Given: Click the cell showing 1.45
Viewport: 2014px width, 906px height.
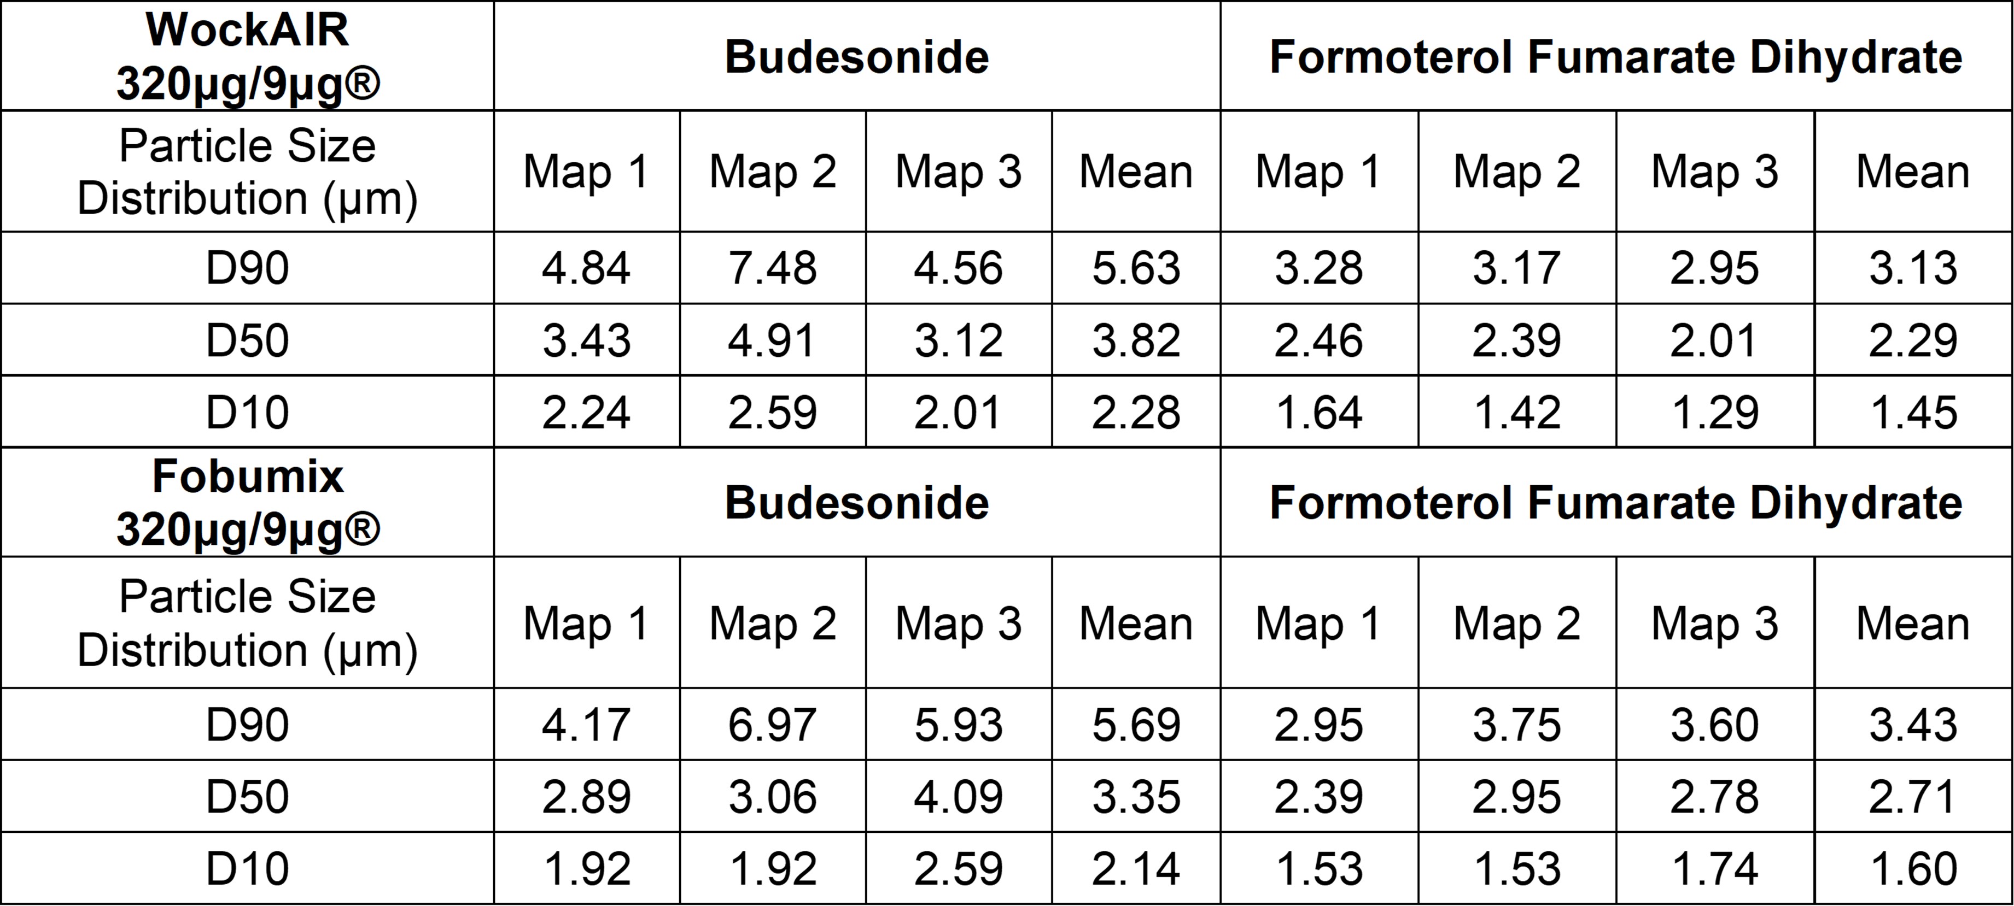Looking at the screenshot, I should coord(1913,411).
